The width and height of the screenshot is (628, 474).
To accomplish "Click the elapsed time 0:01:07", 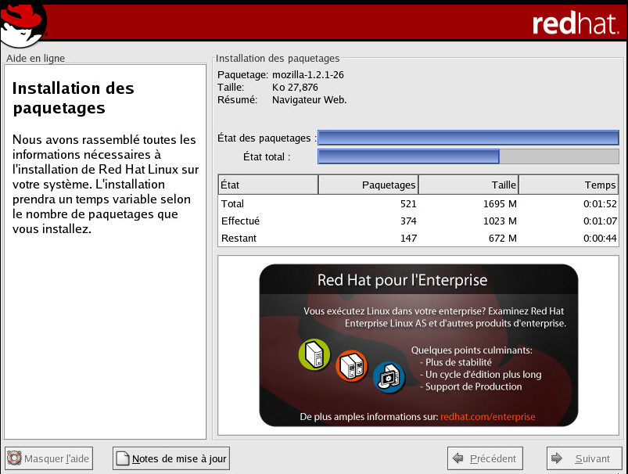I will (600, 221).
